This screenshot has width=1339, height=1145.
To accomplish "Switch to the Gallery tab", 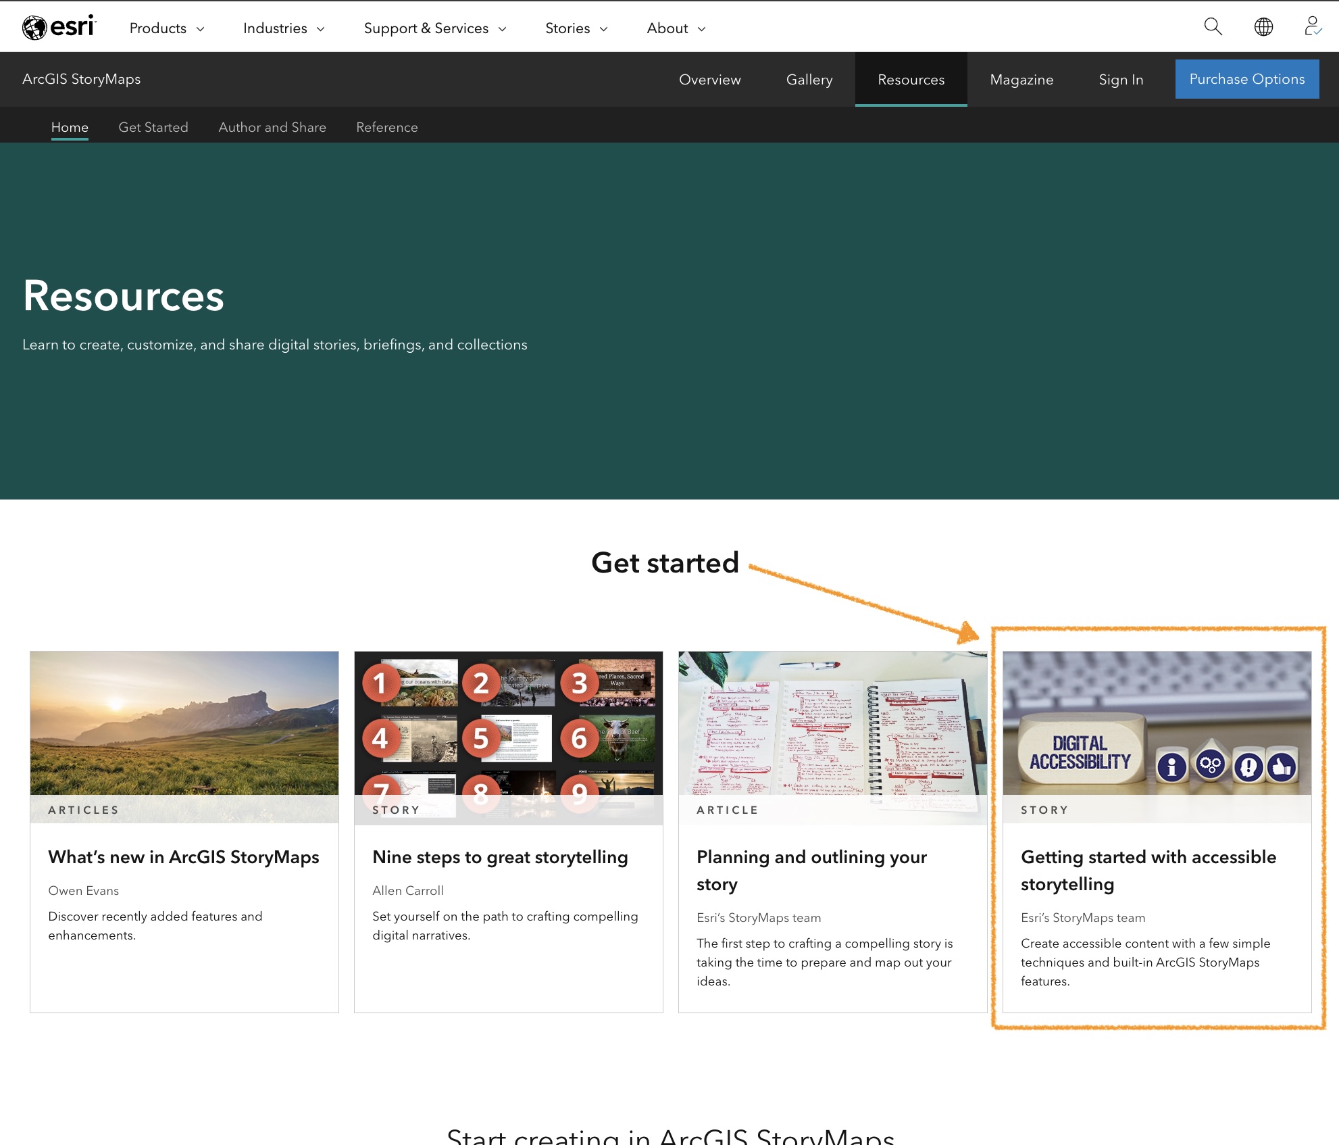I will [x=809, y=79].
